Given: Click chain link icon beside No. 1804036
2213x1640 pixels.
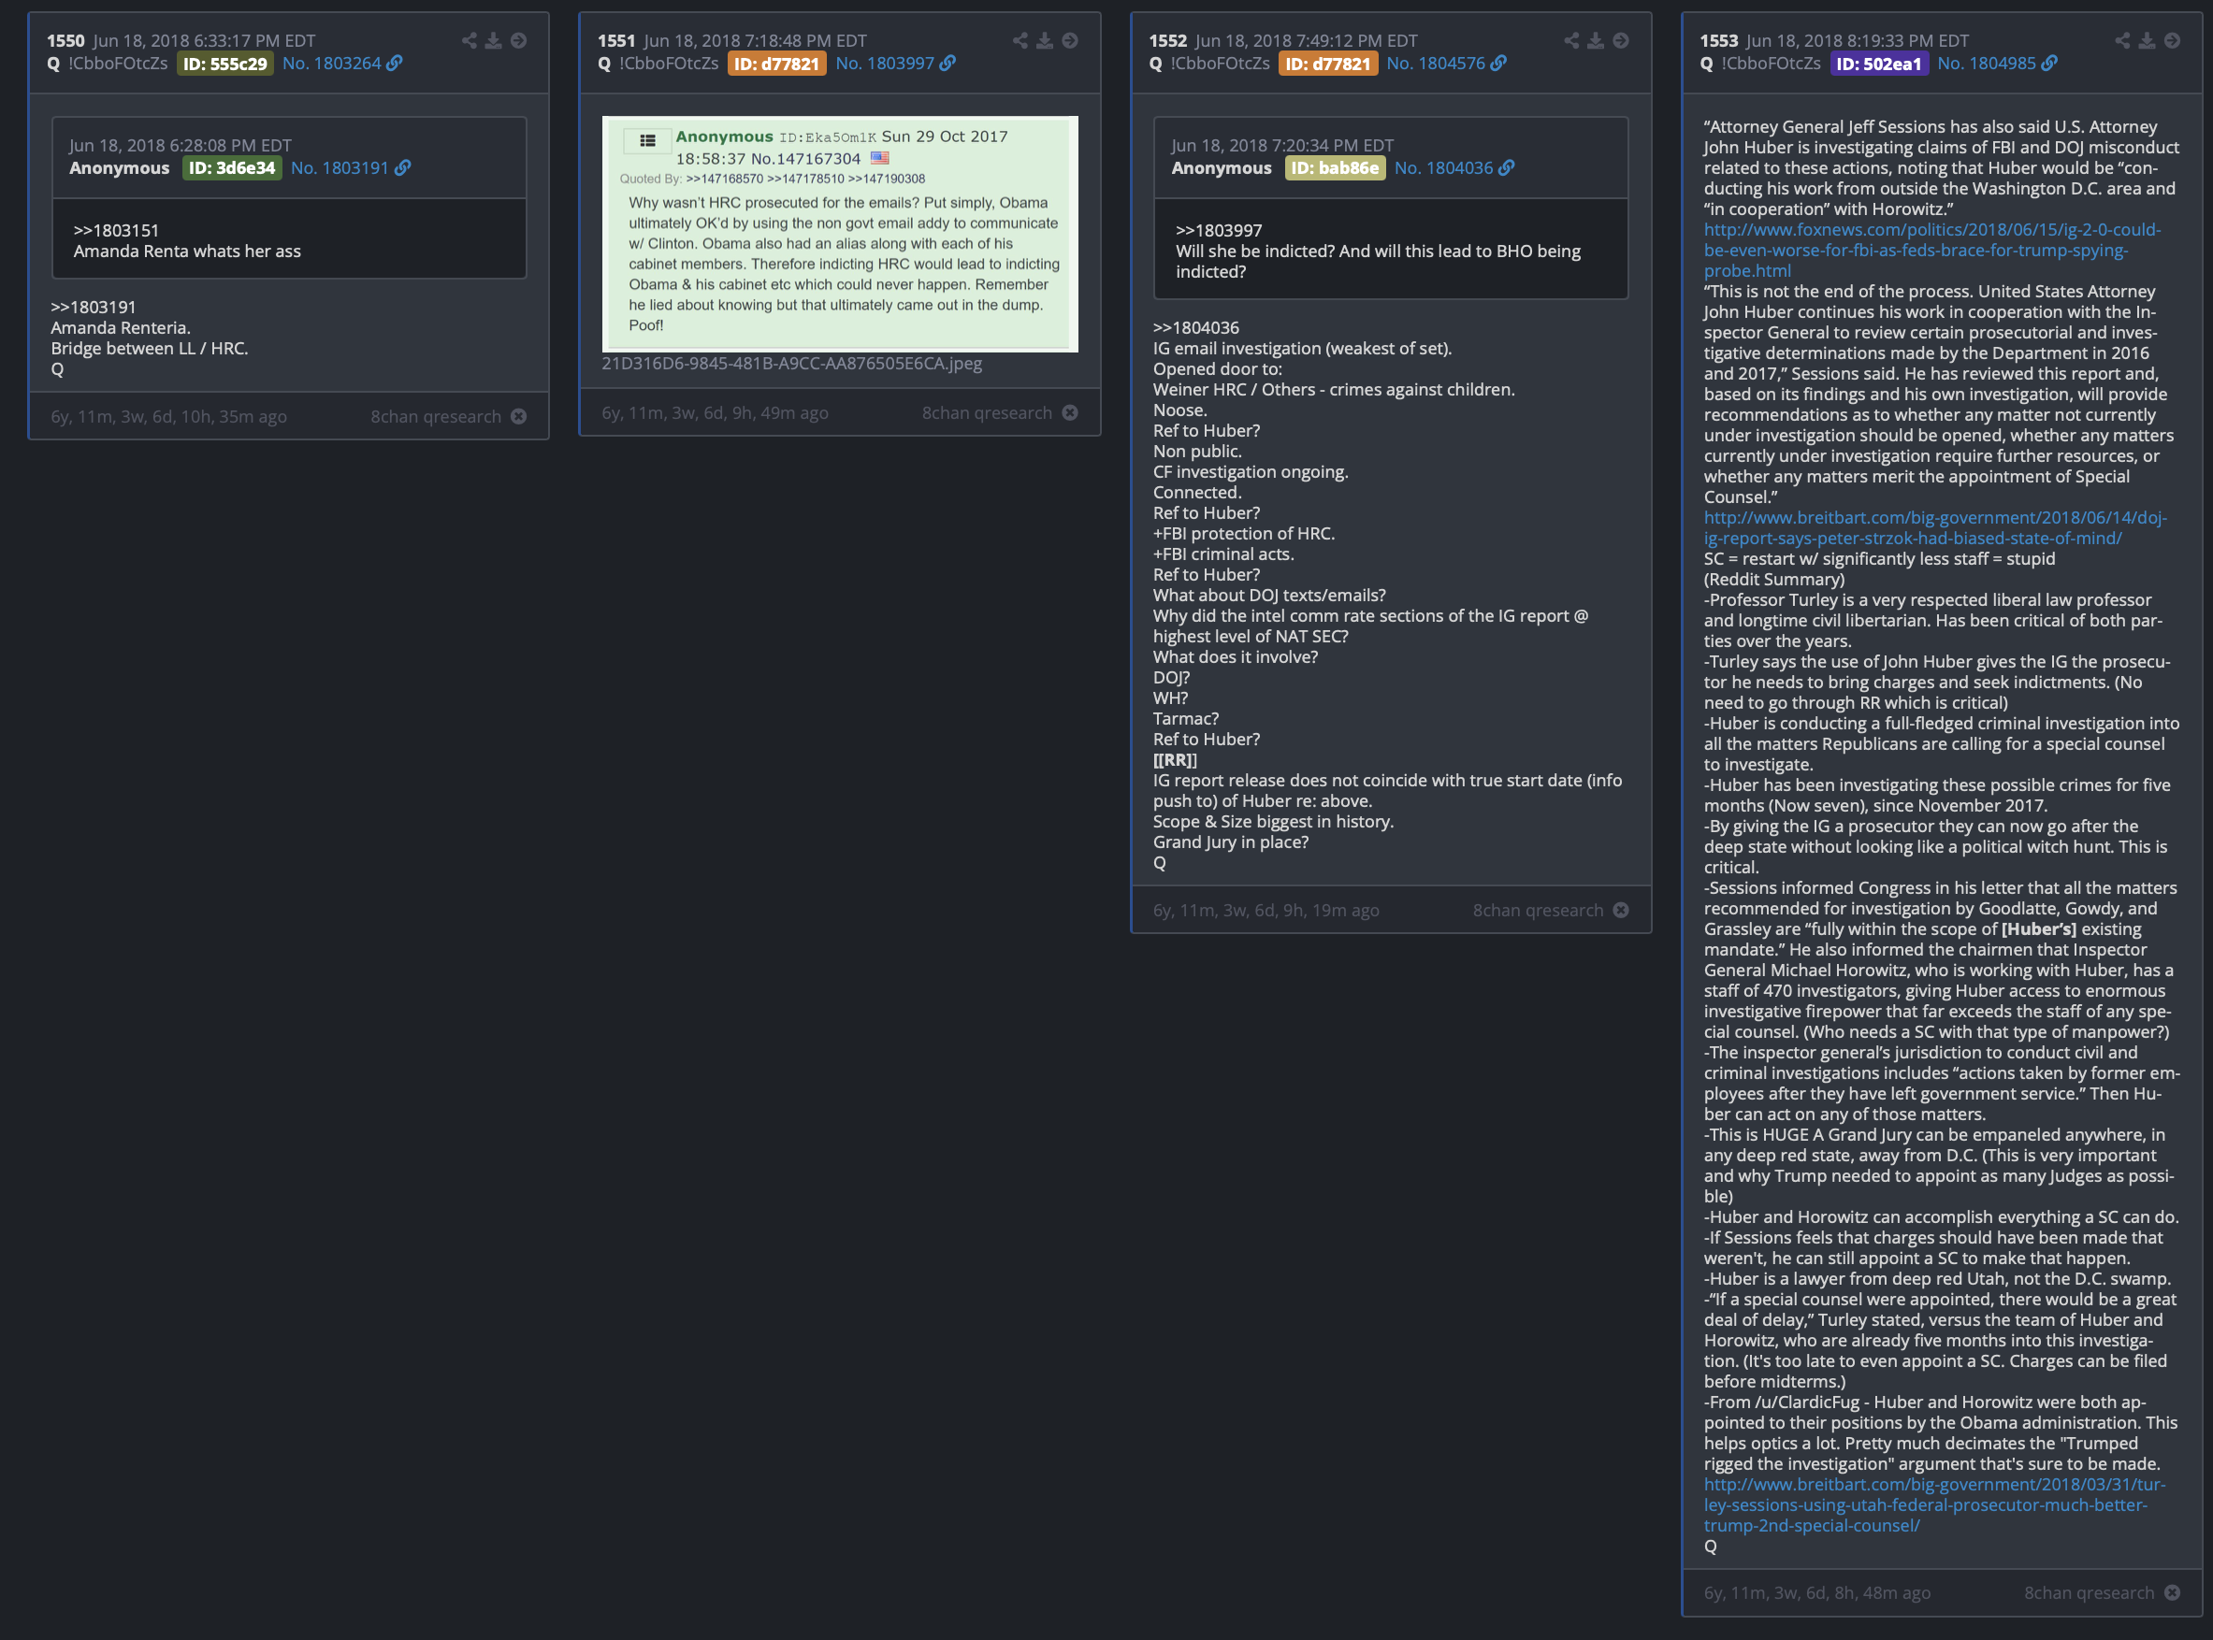Looking at the screenshot, I should pos(1506,167).
